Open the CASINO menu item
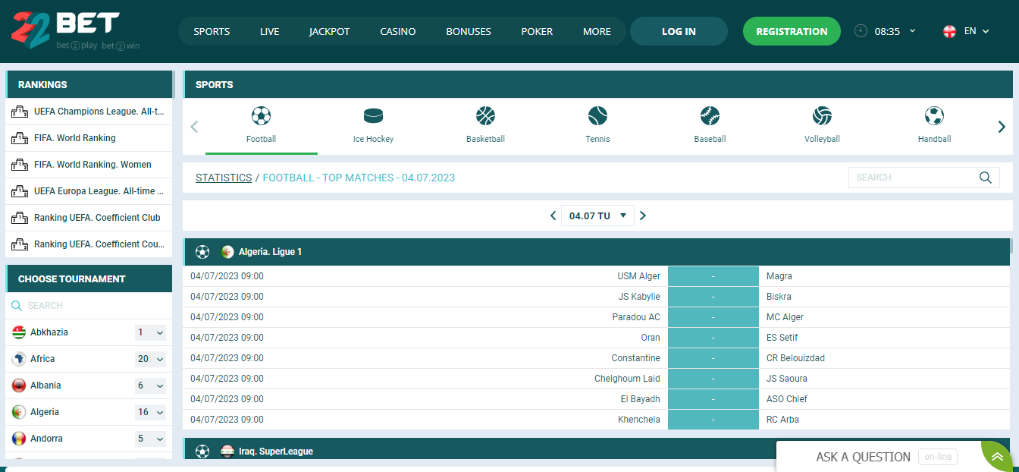This screenshot has height=472, width=1019. 397,31
